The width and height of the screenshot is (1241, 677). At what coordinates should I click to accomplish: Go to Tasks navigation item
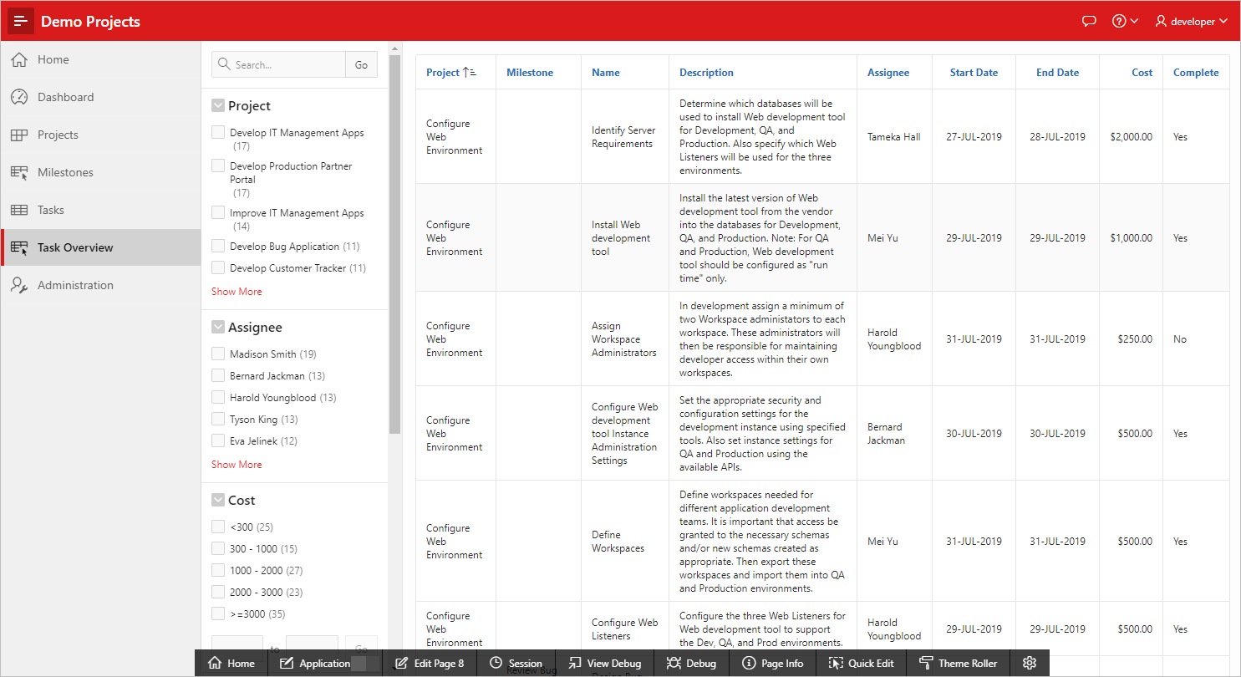pos(100,210)
